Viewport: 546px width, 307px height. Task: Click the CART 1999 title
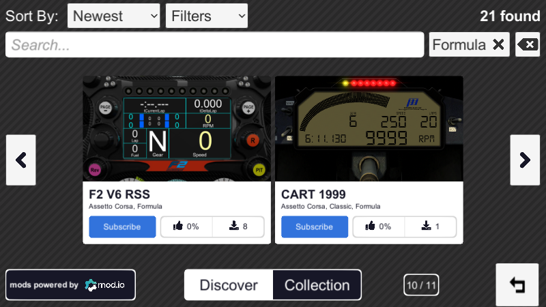[x=313, y=194]
